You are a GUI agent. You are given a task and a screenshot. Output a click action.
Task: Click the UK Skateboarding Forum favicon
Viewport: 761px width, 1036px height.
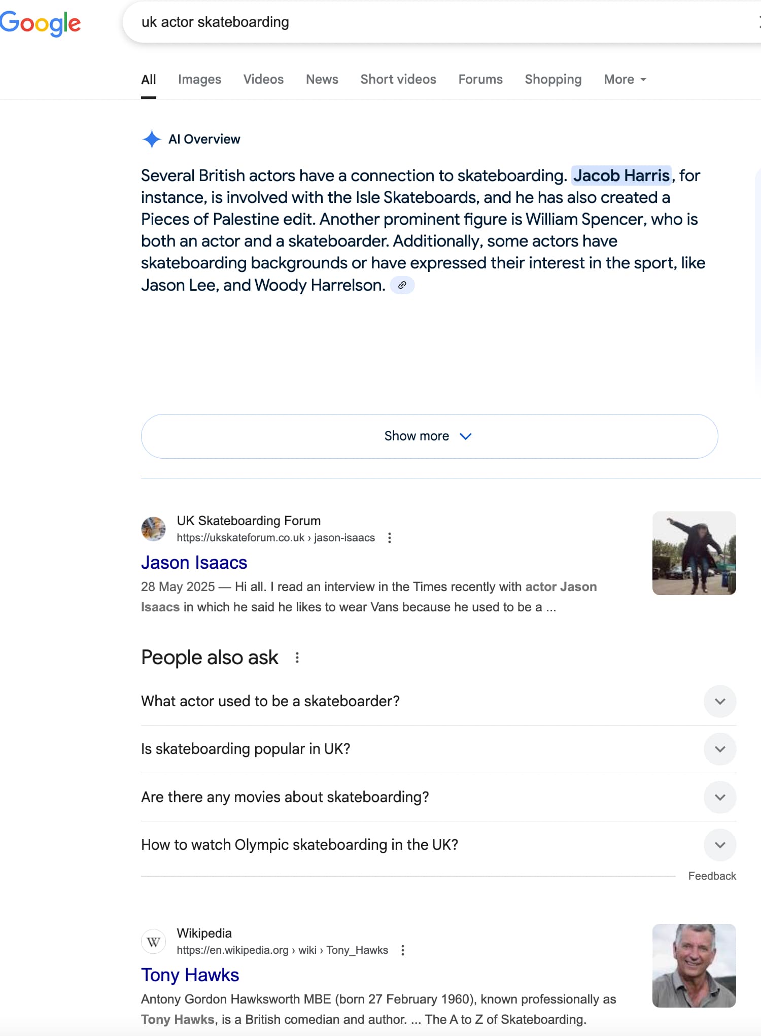pyautogui.click(x=153, y=529)
